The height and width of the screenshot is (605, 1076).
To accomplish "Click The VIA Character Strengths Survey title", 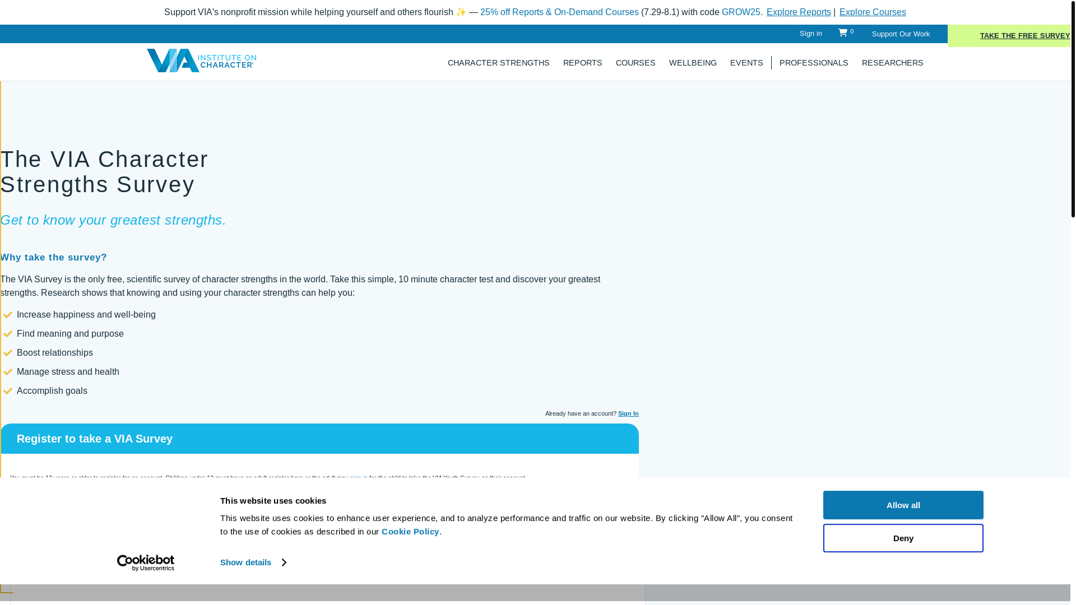I will pos(104,172).
